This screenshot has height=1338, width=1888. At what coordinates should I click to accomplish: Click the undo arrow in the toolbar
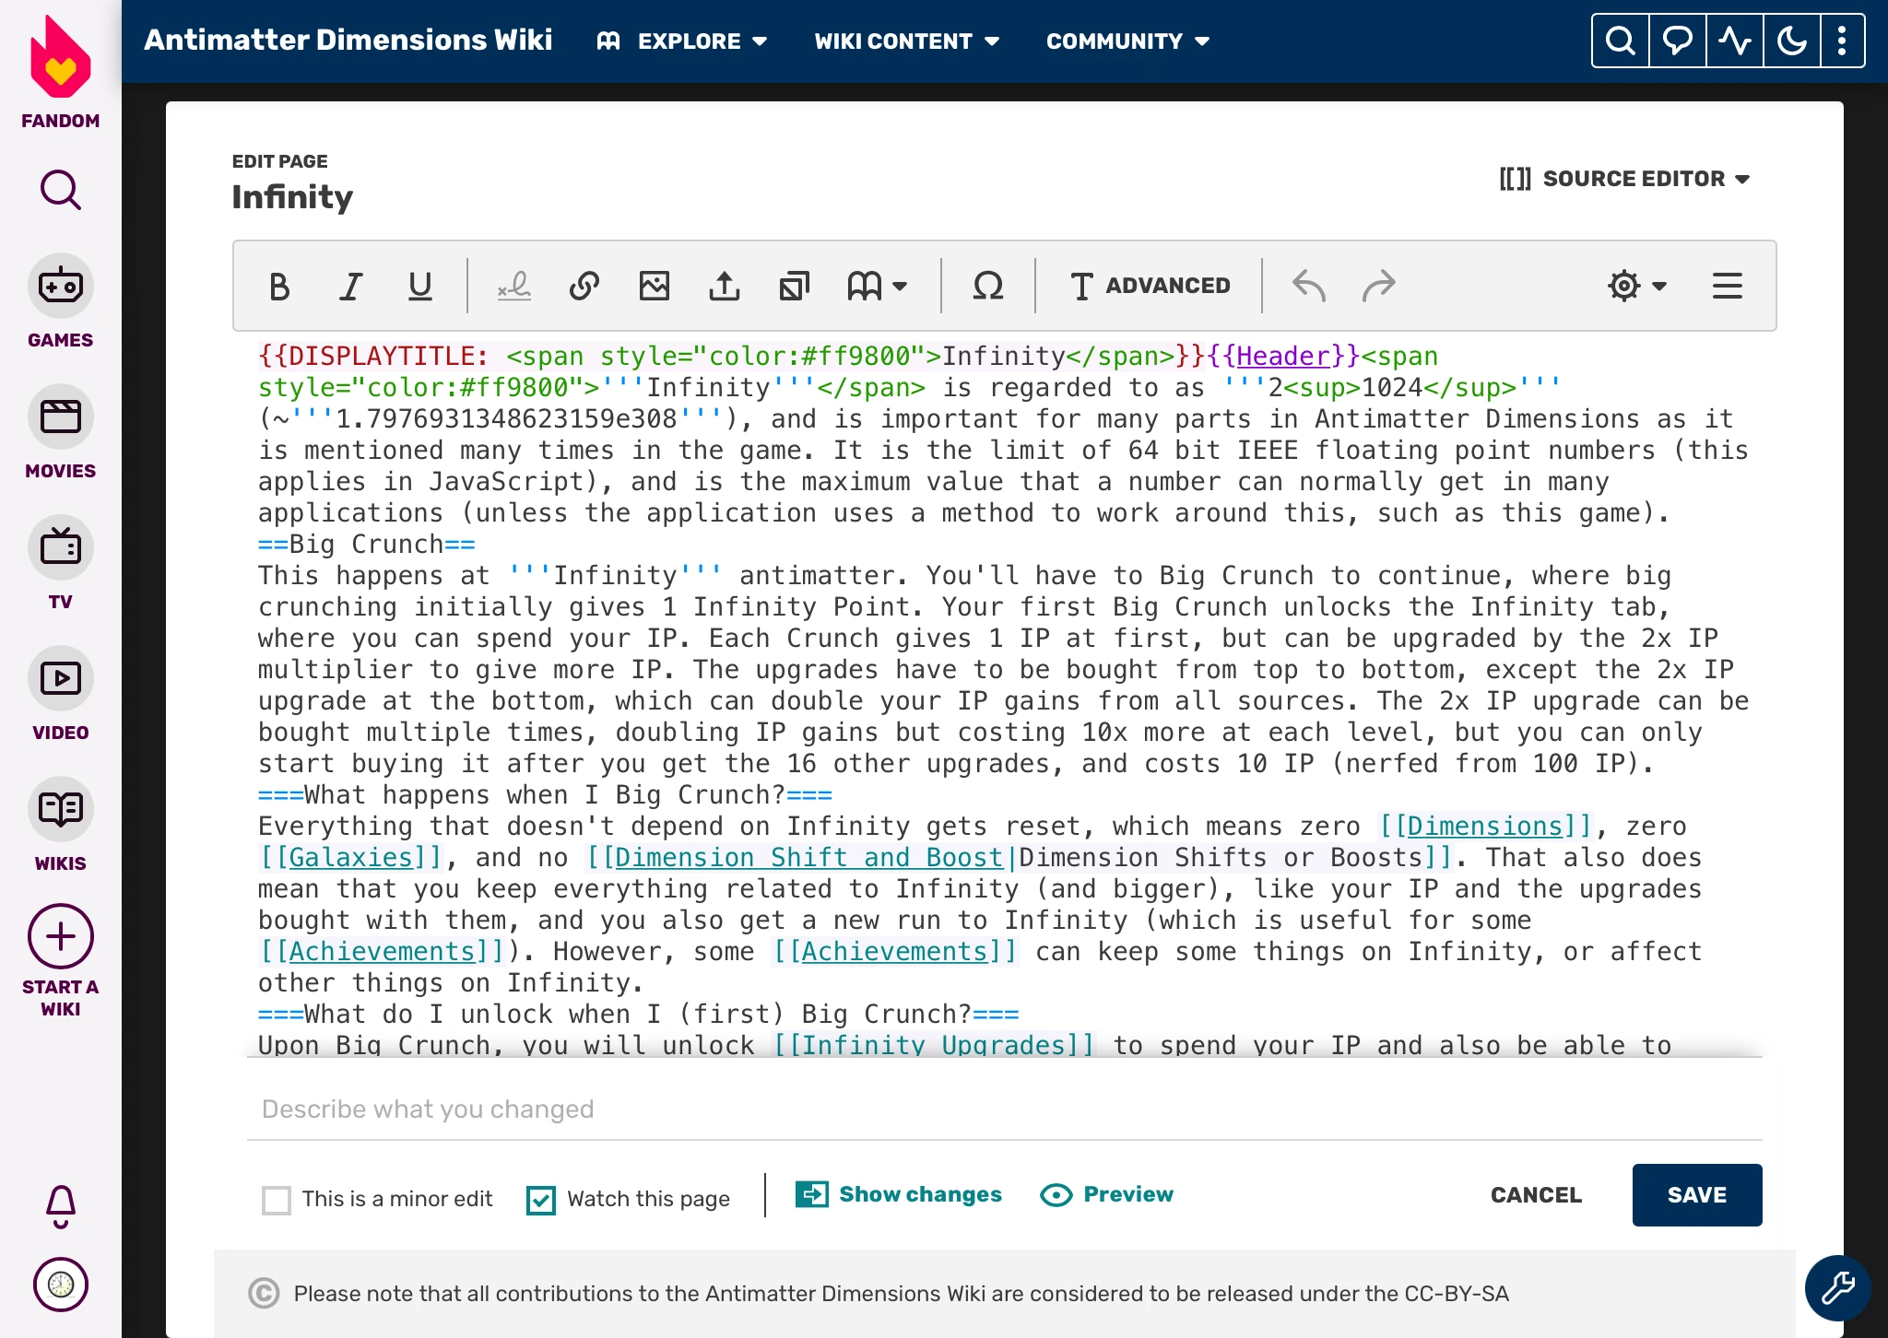(1309, 287)
